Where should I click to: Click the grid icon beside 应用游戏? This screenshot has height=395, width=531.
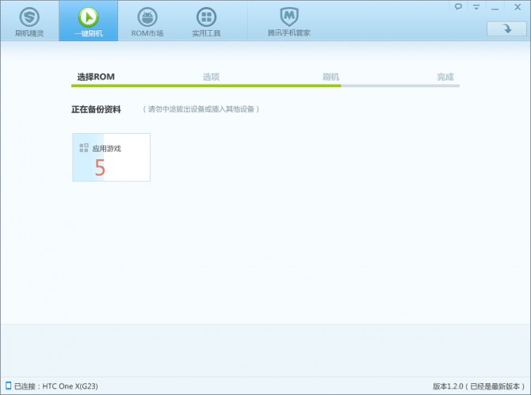pyautogui.click(x=84, y=148)
